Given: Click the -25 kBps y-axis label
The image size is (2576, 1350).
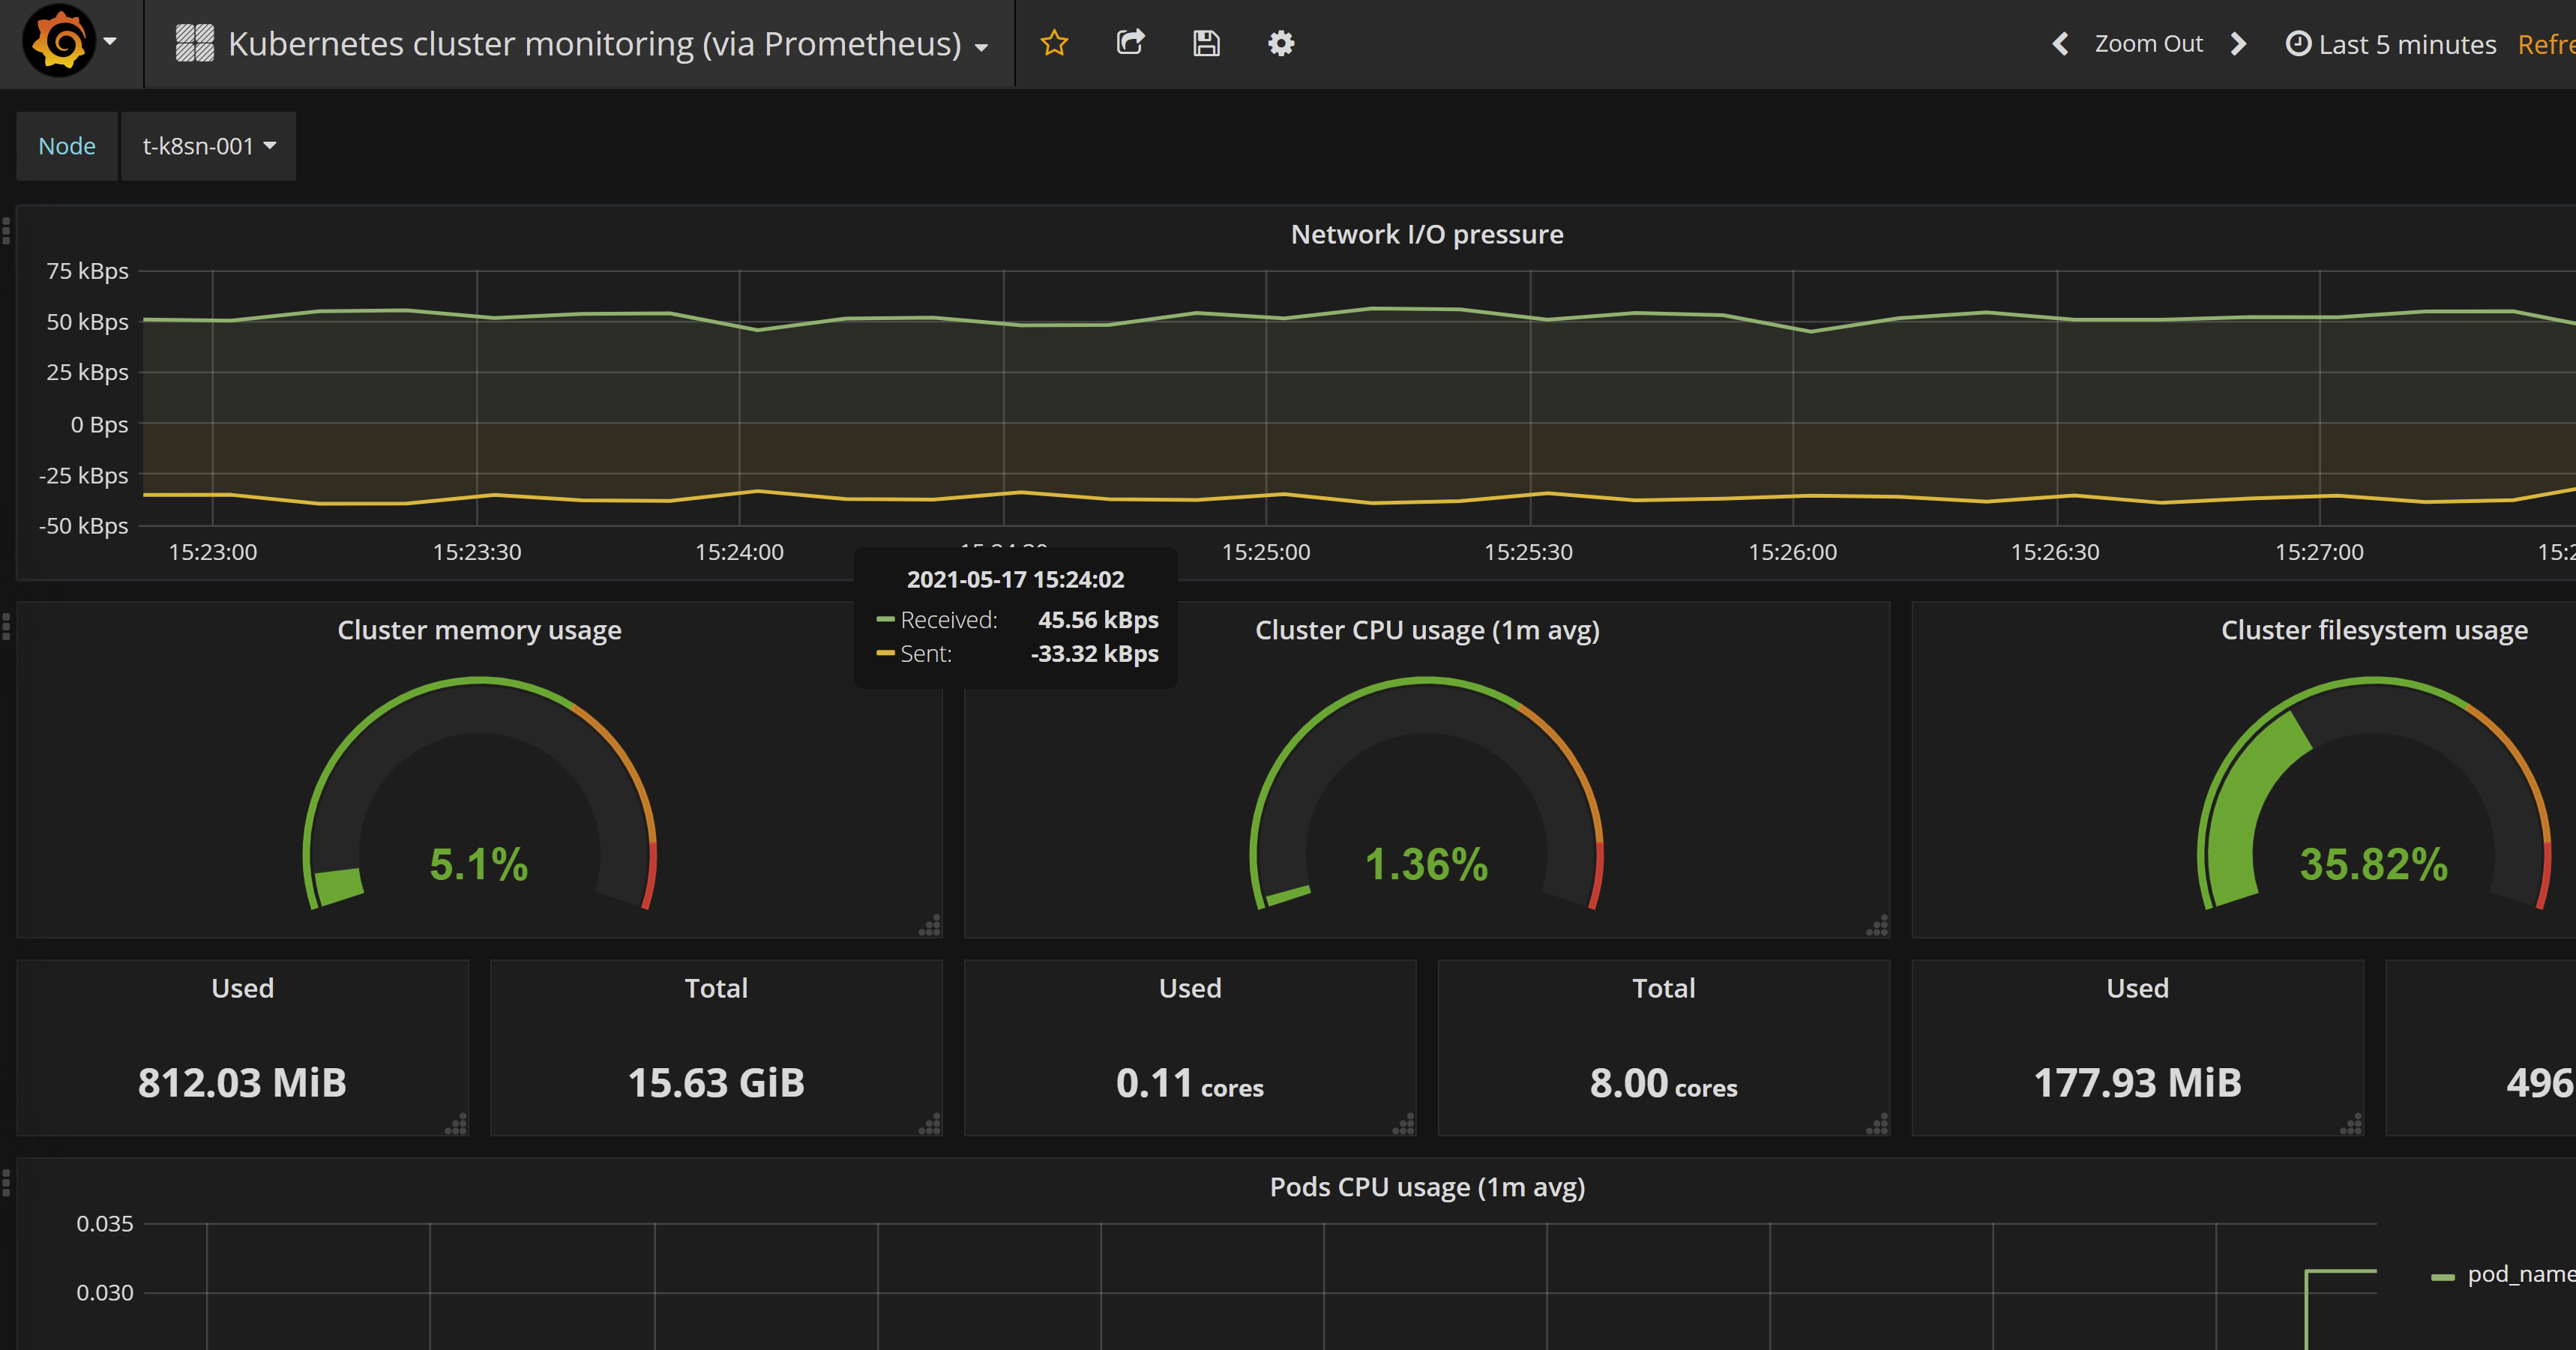Looking at the screenshot, I should click(x=83, y=475).
